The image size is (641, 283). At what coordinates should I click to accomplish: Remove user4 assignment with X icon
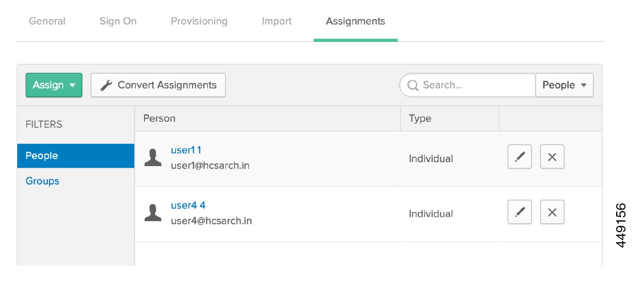pyautogui.click(x=552, y=212)
